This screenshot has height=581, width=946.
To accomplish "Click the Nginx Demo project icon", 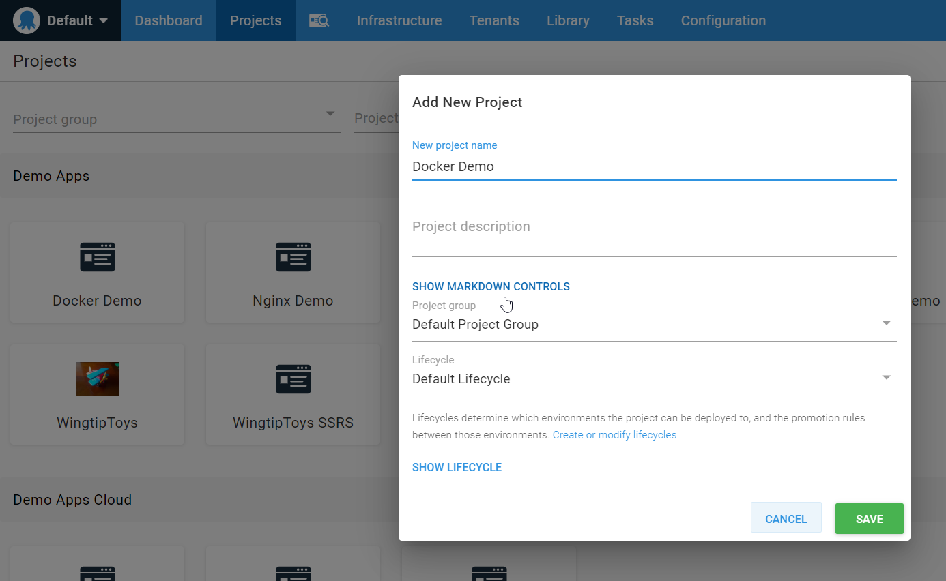I will pyautogui.click(x=293, y=257).
